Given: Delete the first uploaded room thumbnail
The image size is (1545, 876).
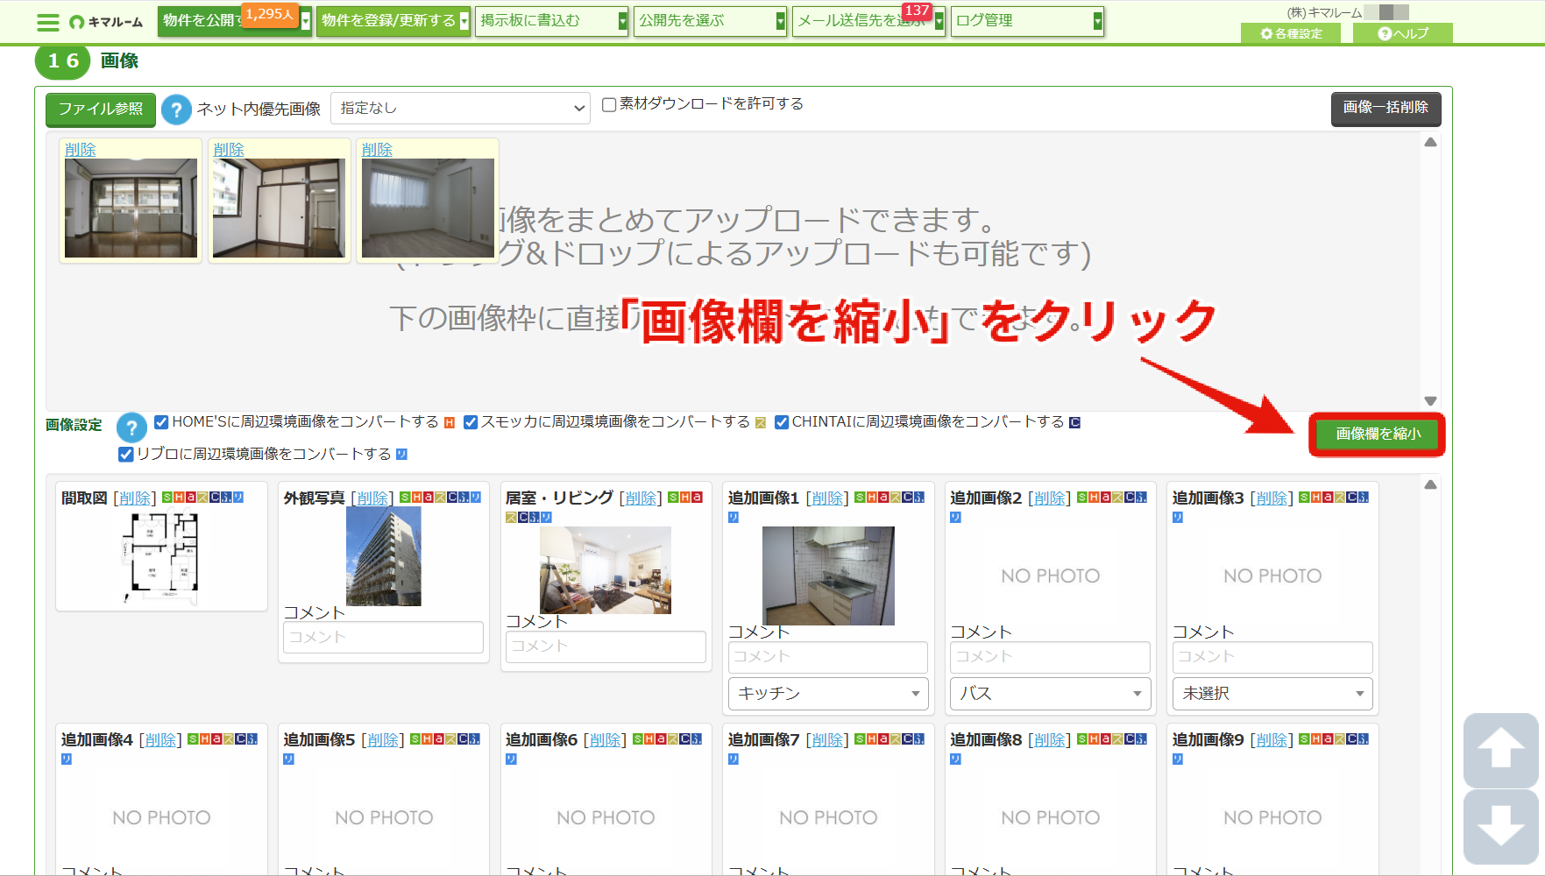Looking at the screenshot, I should (x=81, y=150).
